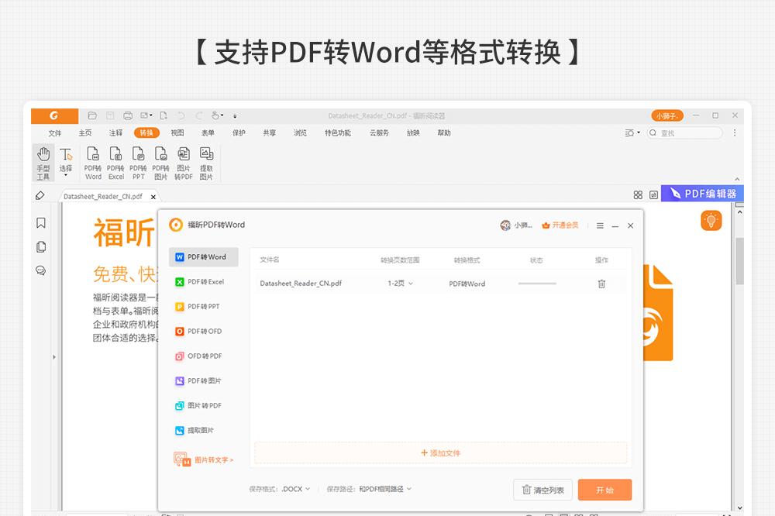Viewport: 775px width, 516px height.
Task: Click the 添加文件 area
Action: tap(440, 452)
